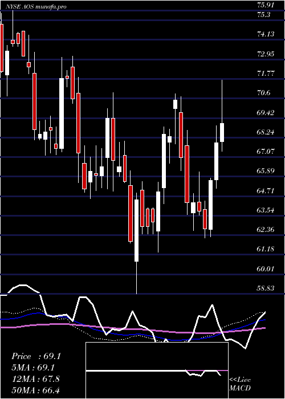The width and height of the screenshot is (285, 399).
Task: Select the 70.6 price axis label
Action: pos(263,93)
